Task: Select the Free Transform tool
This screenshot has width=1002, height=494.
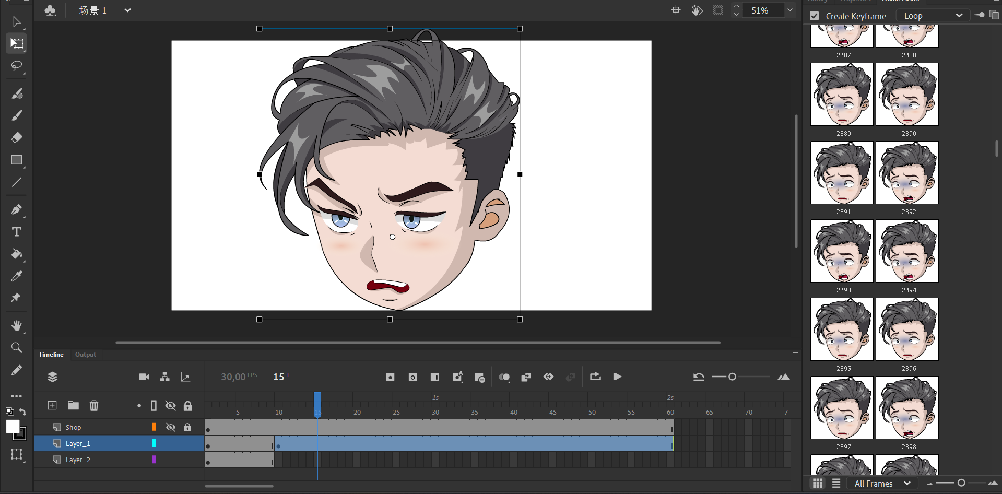Action: [17, 43]
